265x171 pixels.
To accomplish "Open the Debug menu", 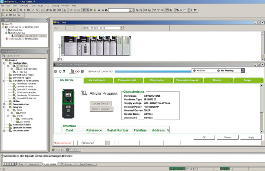I will click(55, 6).
